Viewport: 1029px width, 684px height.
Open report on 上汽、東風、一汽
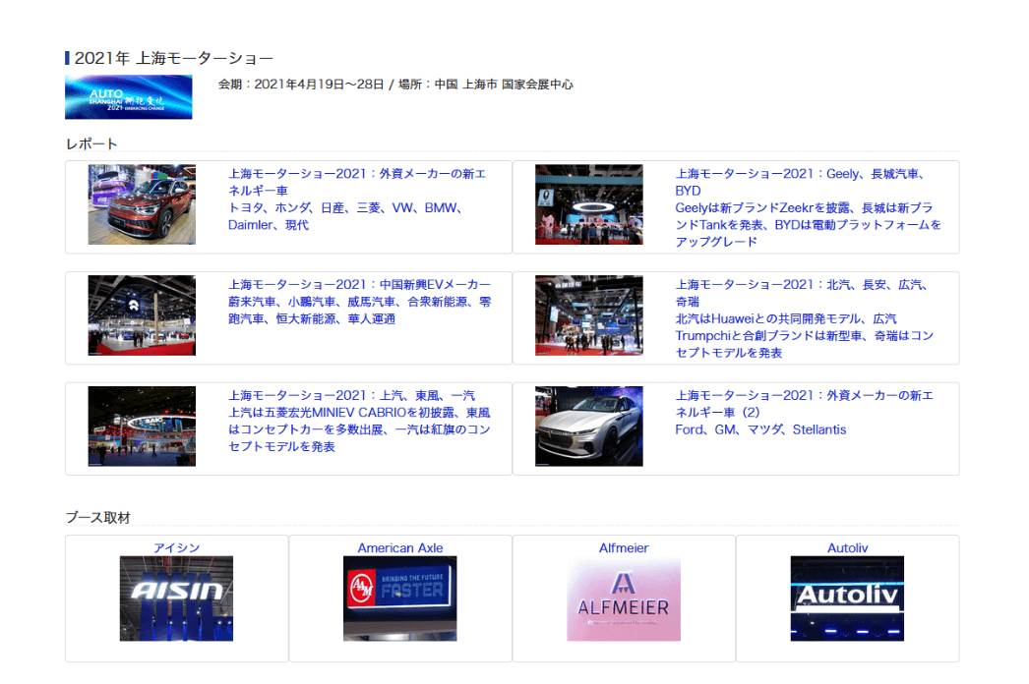(360, 421)
